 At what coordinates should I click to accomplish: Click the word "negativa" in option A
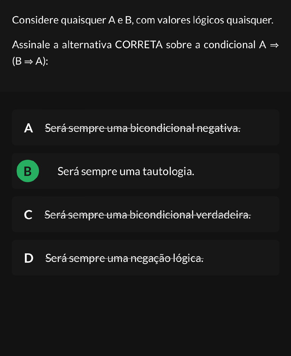[218, 128]
